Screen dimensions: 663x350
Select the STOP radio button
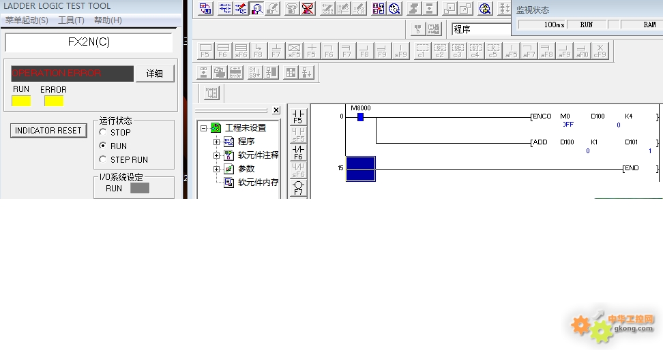coord(103,133)
